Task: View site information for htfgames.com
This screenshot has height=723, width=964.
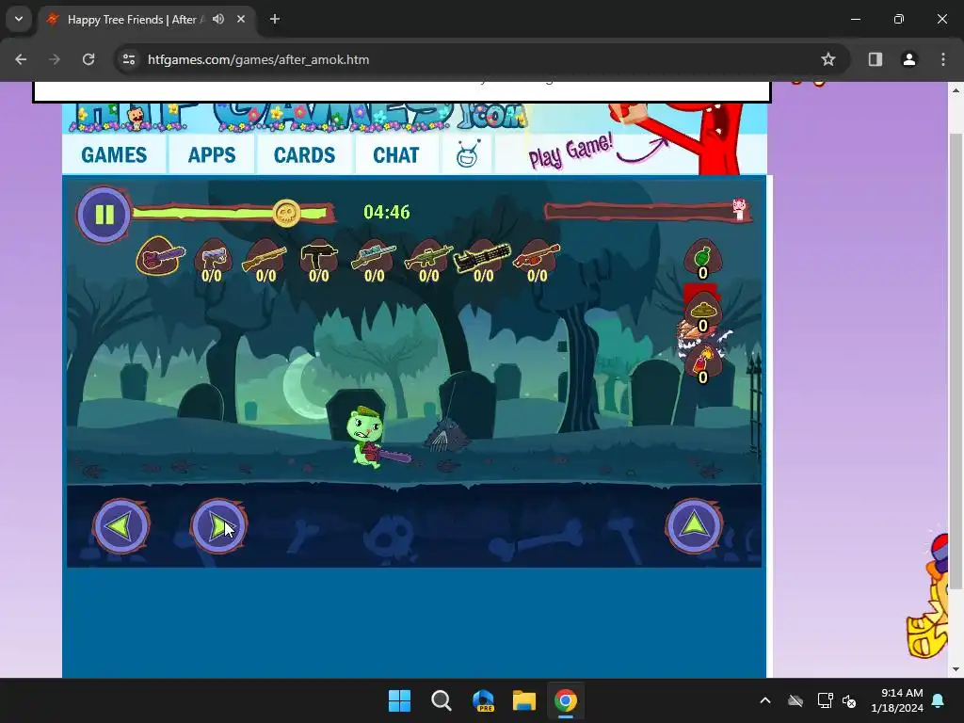Action: (x=129, y=59)
